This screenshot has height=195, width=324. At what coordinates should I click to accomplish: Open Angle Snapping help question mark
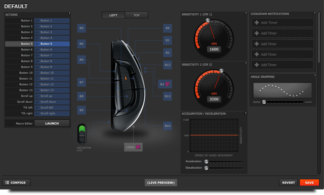click(x=315, y=76)
